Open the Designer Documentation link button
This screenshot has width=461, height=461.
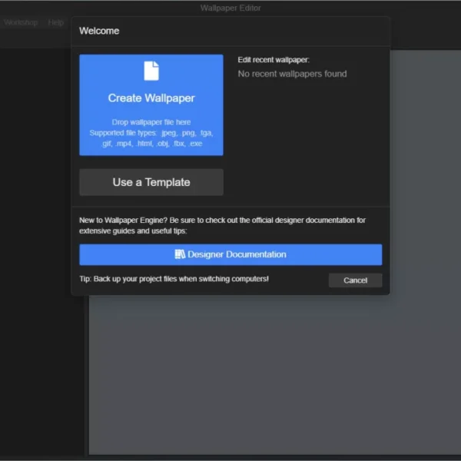(x=230, y=254)
